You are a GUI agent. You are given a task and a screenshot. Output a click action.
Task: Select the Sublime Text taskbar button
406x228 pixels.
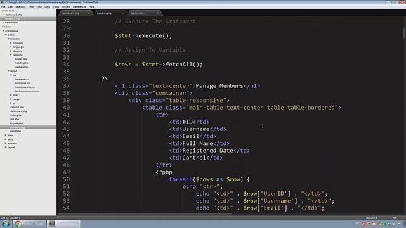(x=63, y=224)
